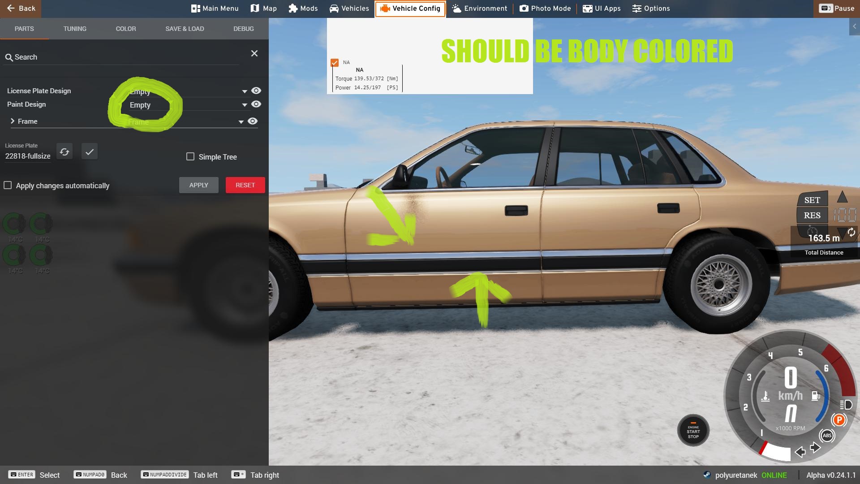
Task: Switch to the TUNING tab
Action: (x=75, y=29)
